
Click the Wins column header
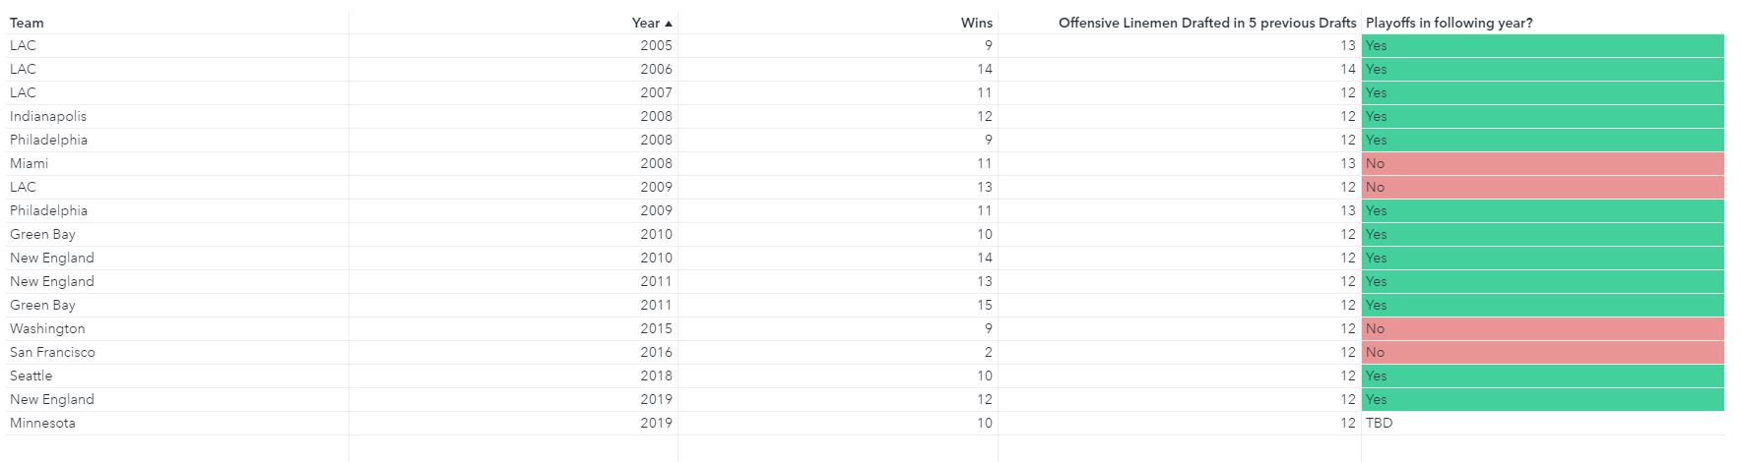(976, 23)
